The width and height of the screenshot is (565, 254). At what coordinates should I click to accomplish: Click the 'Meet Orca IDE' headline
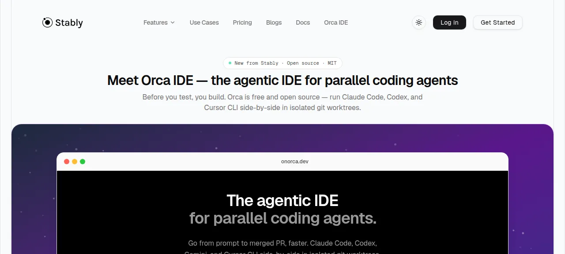point(282,81)
